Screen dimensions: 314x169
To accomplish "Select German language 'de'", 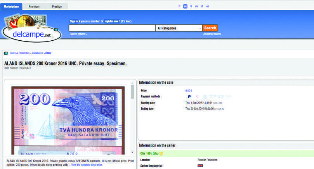I will click(196, 7).
